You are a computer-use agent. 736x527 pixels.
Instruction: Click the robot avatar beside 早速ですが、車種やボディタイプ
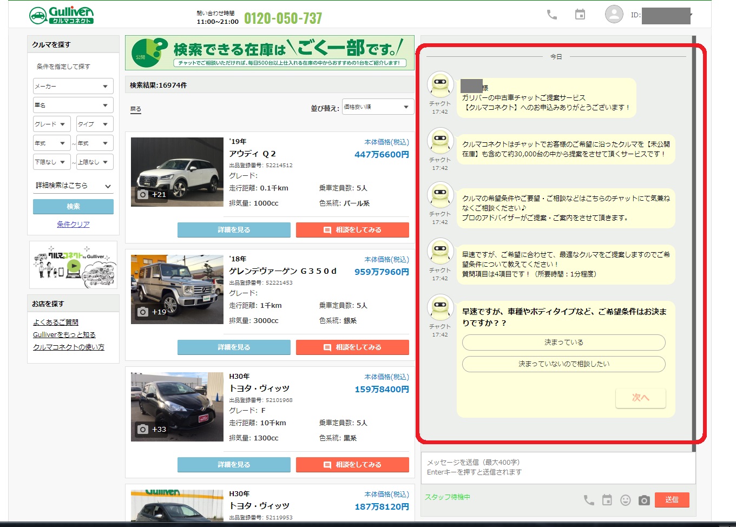pyautogui.click(x=440, y=307)
